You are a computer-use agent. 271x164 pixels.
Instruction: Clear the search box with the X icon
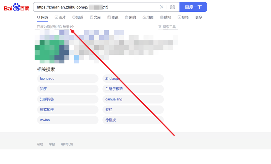(162, 7)
